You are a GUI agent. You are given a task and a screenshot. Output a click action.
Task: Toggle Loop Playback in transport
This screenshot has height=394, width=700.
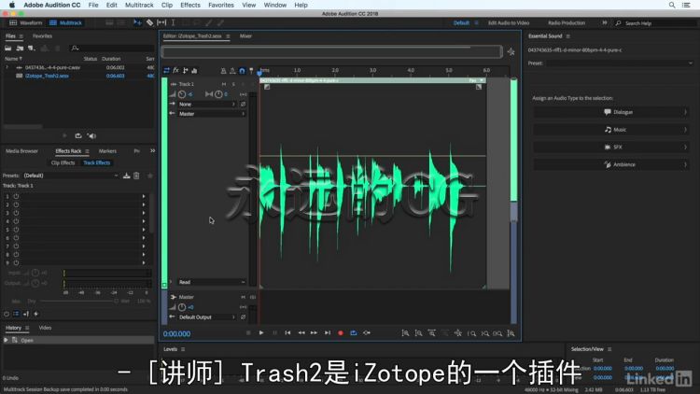tap(353, 332)
